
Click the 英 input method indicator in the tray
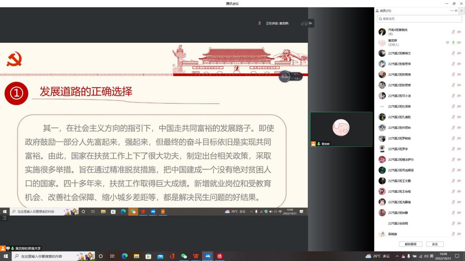(x=432, y=256)
